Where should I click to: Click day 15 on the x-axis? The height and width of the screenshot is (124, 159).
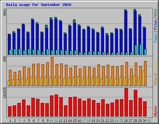tap(75, 121)
